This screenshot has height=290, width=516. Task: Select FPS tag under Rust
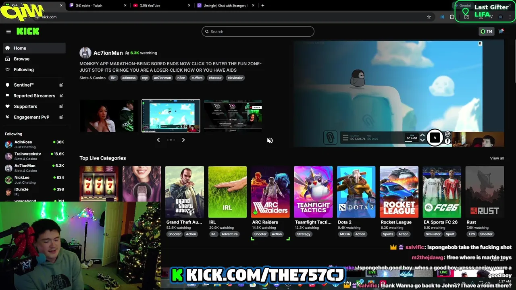[472, 234]
